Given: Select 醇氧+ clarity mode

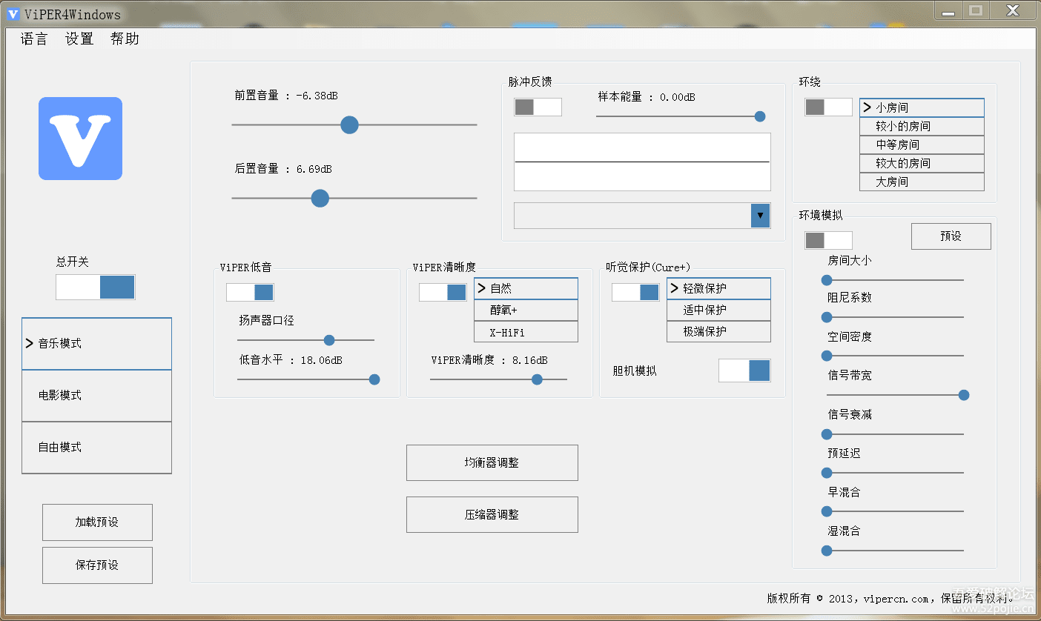Looking at the screenshot, I should coord(526,310).
